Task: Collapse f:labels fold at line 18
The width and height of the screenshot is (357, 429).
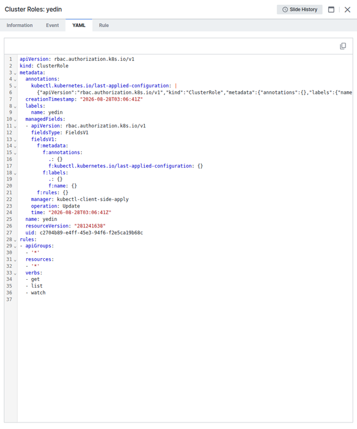Action: point(15,173)
